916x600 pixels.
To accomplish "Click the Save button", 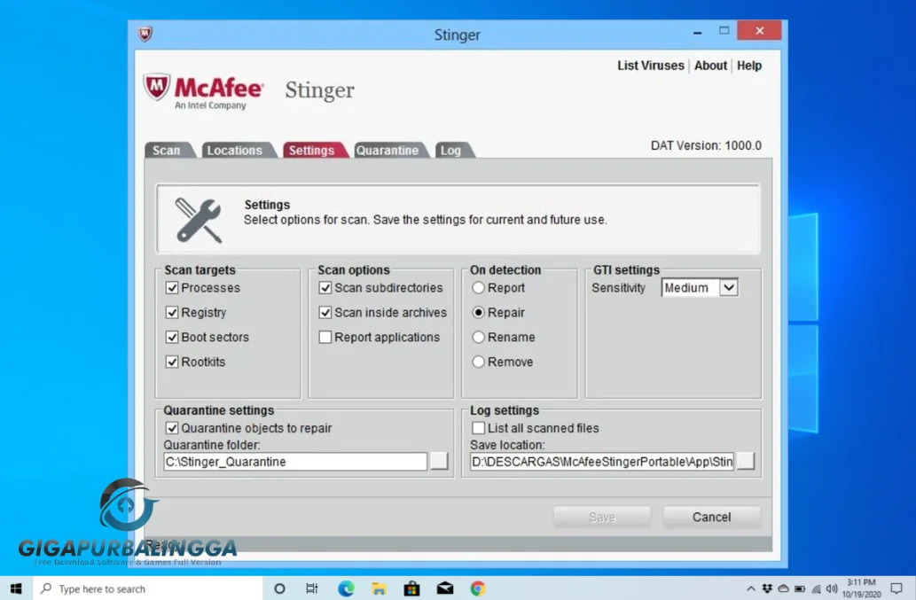I will point(602,517).
